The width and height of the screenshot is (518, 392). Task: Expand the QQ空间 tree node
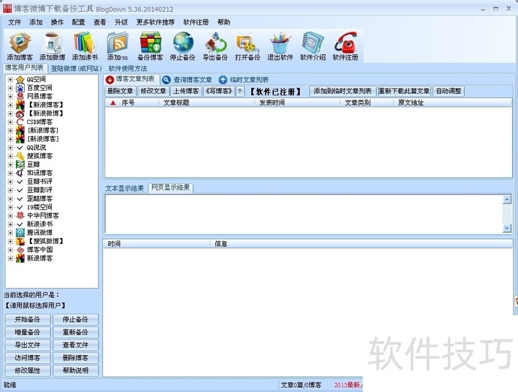click(10, 80)
